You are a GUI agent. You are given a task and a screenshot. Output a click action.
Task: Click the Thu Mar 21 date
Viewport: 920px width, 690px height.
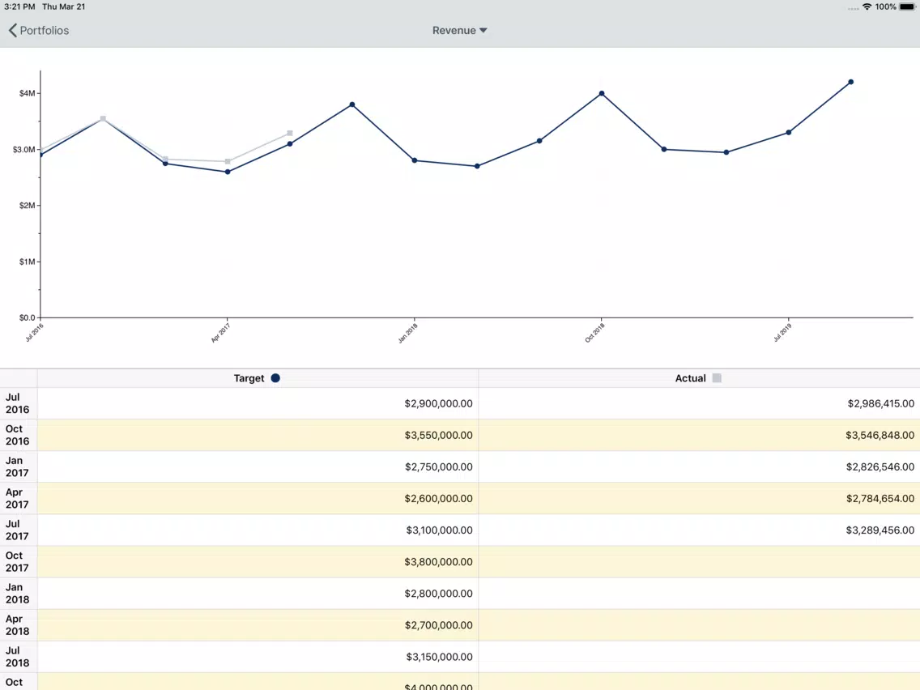point(63,6)
